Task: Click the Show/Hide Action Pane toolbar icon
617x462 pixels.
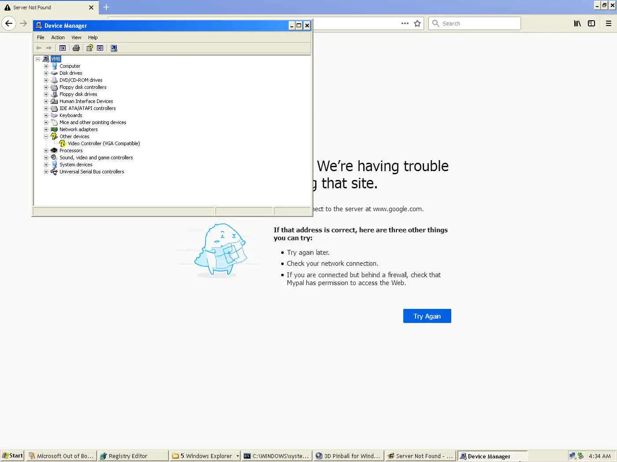Action: click(x=100, y=48)
